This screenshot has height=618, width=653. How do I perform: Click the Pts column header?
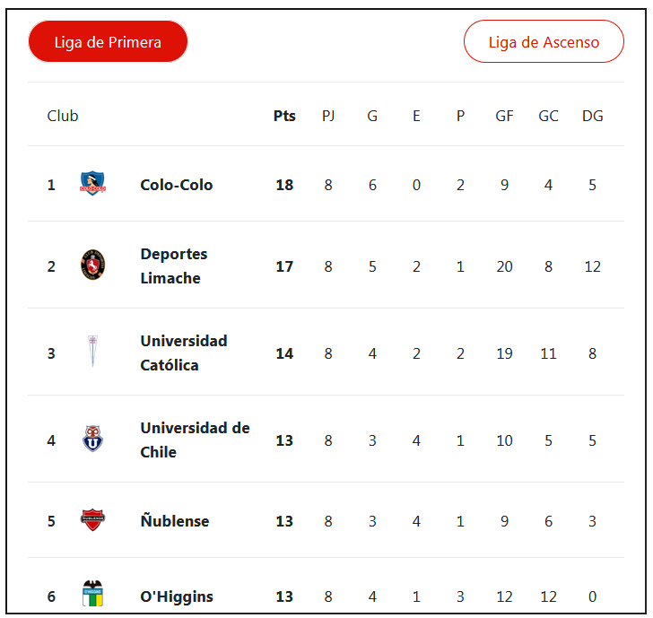[x=284, y=116]
